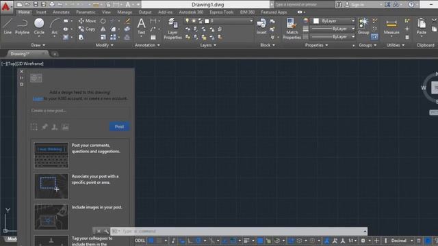Click the Group tool

363,26
